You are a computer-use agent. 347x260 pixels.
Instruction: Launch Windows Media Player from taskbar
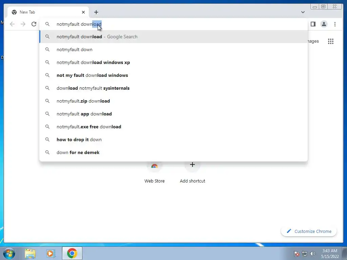coord(50,253)
